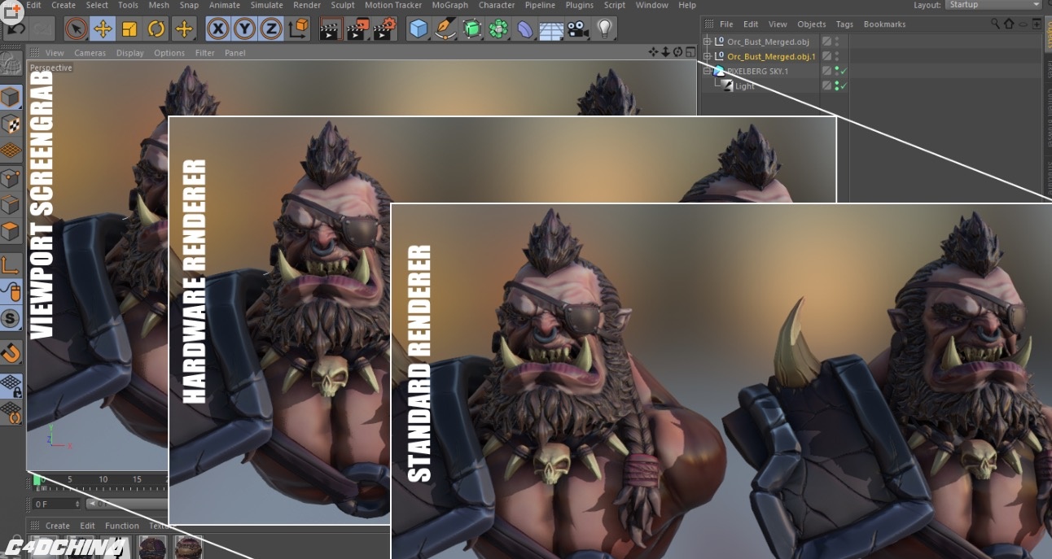1052x559 pixels.
Task: Switch to Model mode cube icon
Action: (11, 98)
